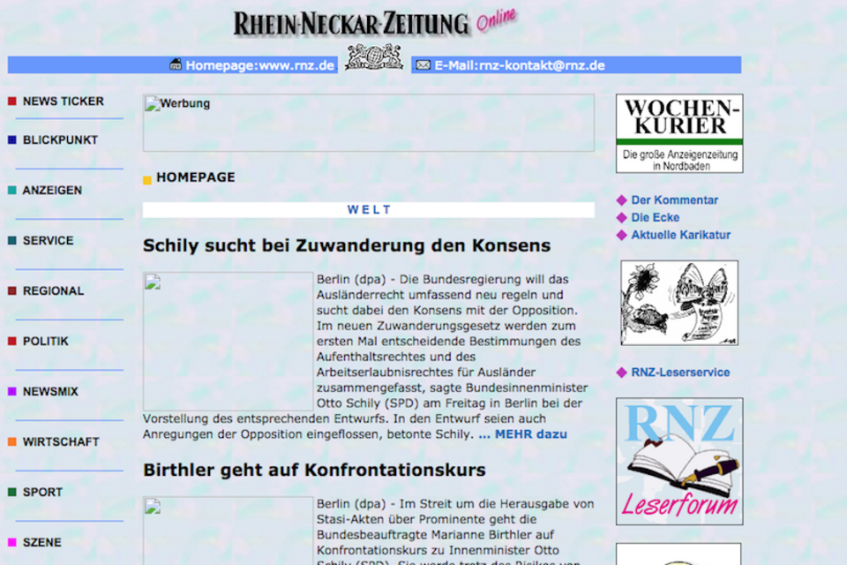The height and width of the screenshot is (565, 847).
Task: Open the Die Ecke link
Action: 656,217
